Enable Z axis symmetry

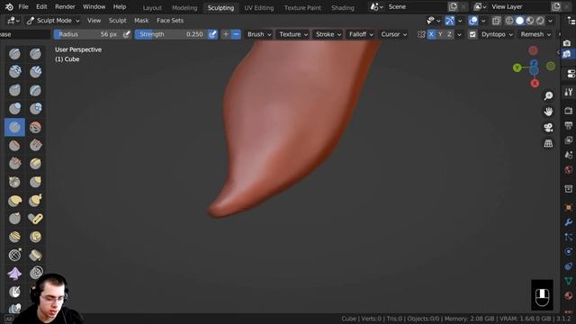tap(449, 34)
